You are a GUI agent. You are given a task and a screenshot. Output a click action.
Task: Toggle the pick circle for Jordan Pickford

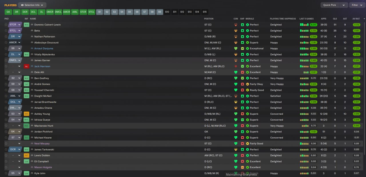6,132
